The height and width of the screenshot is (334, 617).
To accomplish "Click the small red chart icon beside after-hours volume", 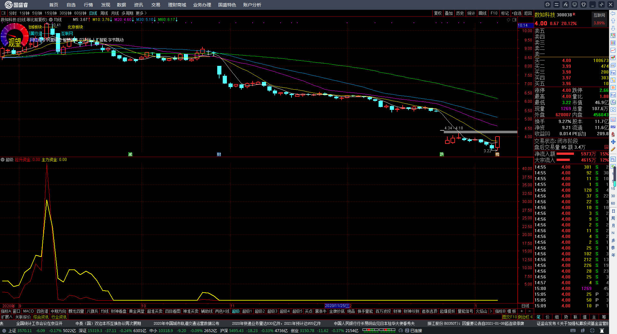I will [x=606, y=147].
